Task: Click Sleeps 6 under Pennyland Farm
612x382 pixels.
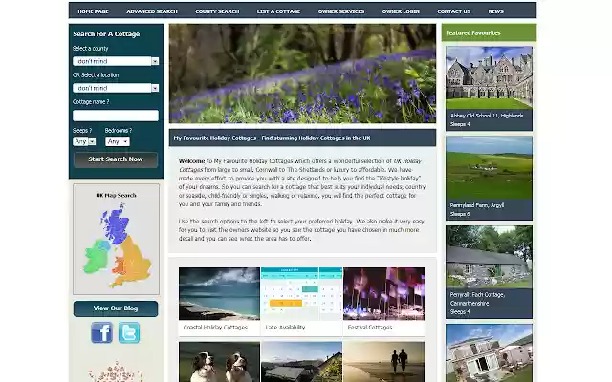Action: click(460, 214)
